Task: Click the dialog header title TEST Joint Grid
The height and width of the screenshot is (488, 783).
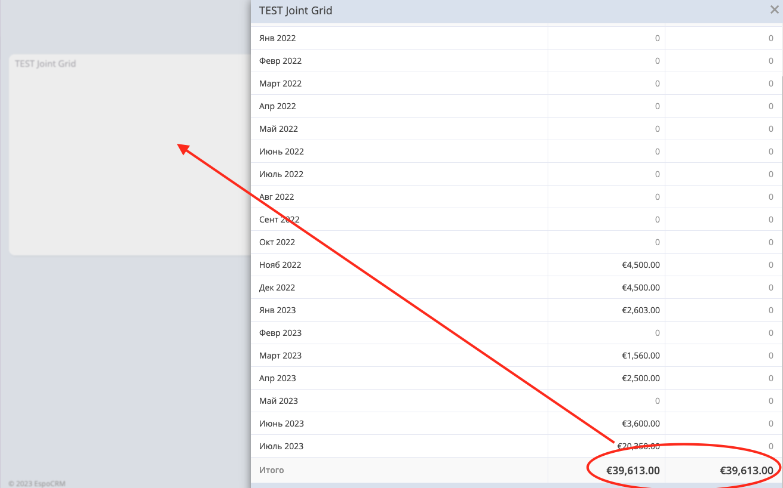Action: click(296, 10)
